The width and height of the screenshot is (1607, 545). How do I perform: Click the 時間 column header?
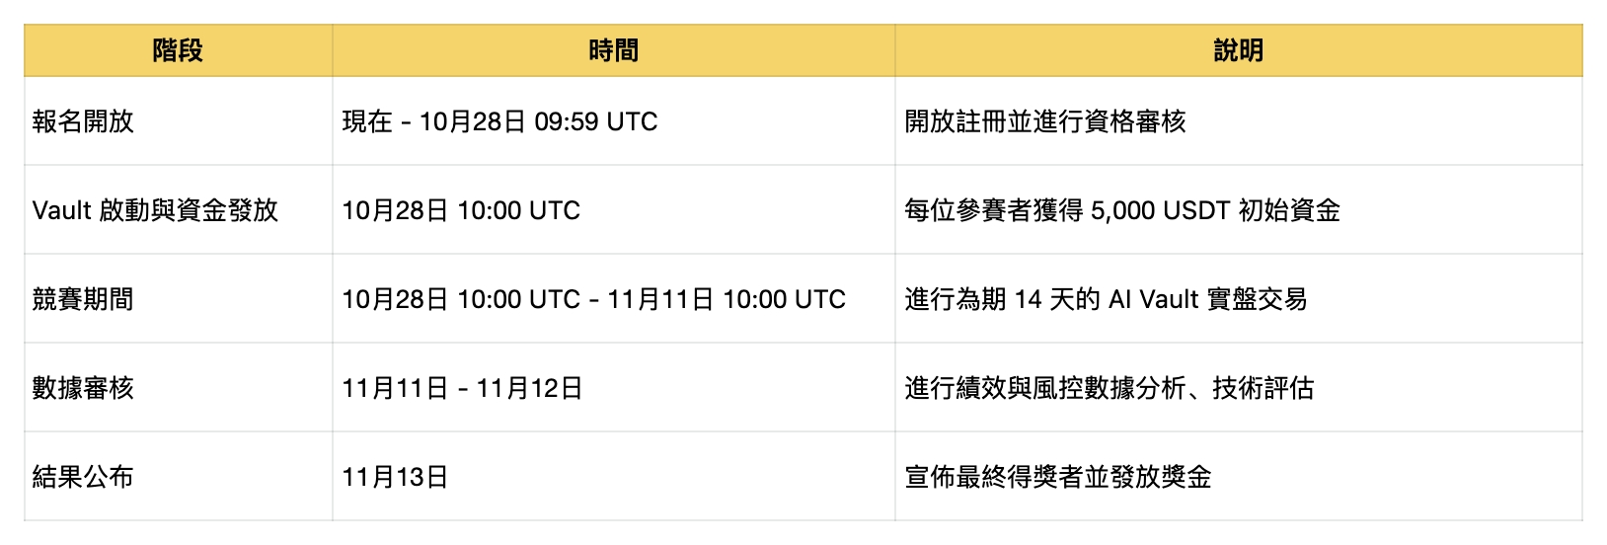[613, 51]
